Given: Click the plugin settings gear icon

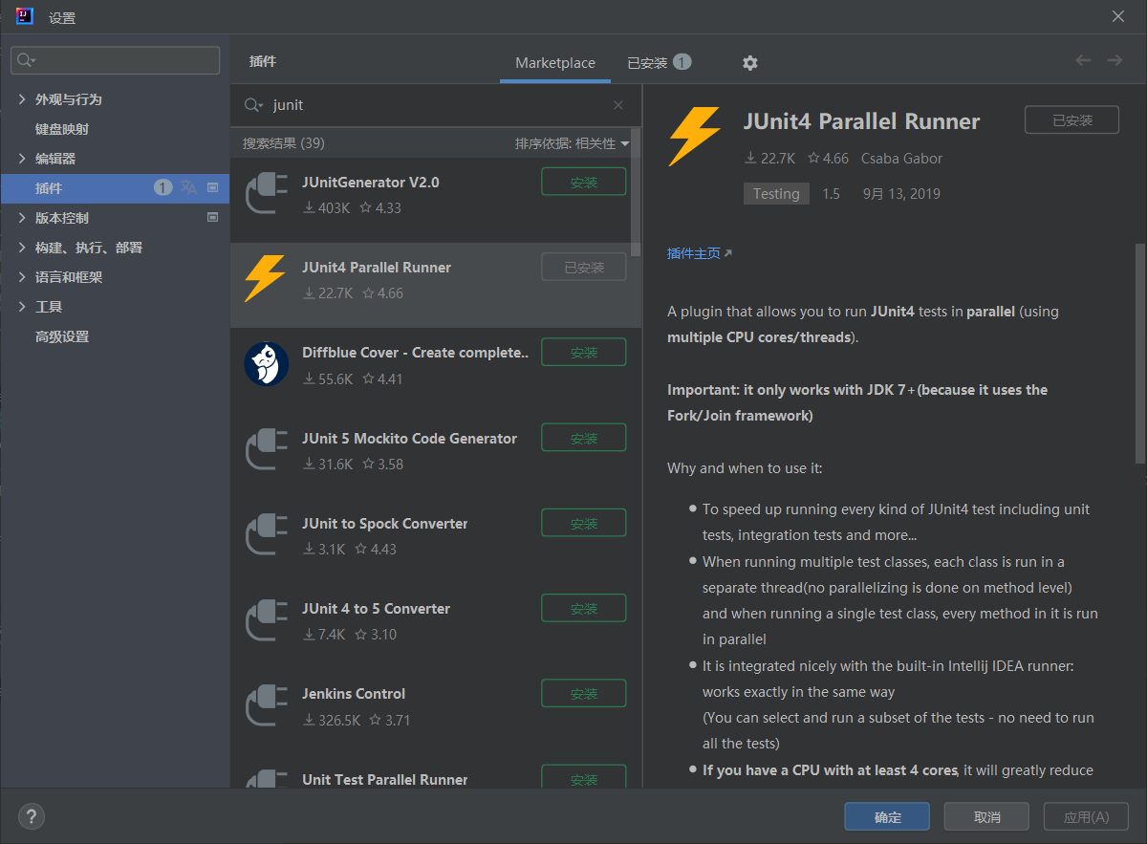Looking at the screenshot, I should 750,63.
